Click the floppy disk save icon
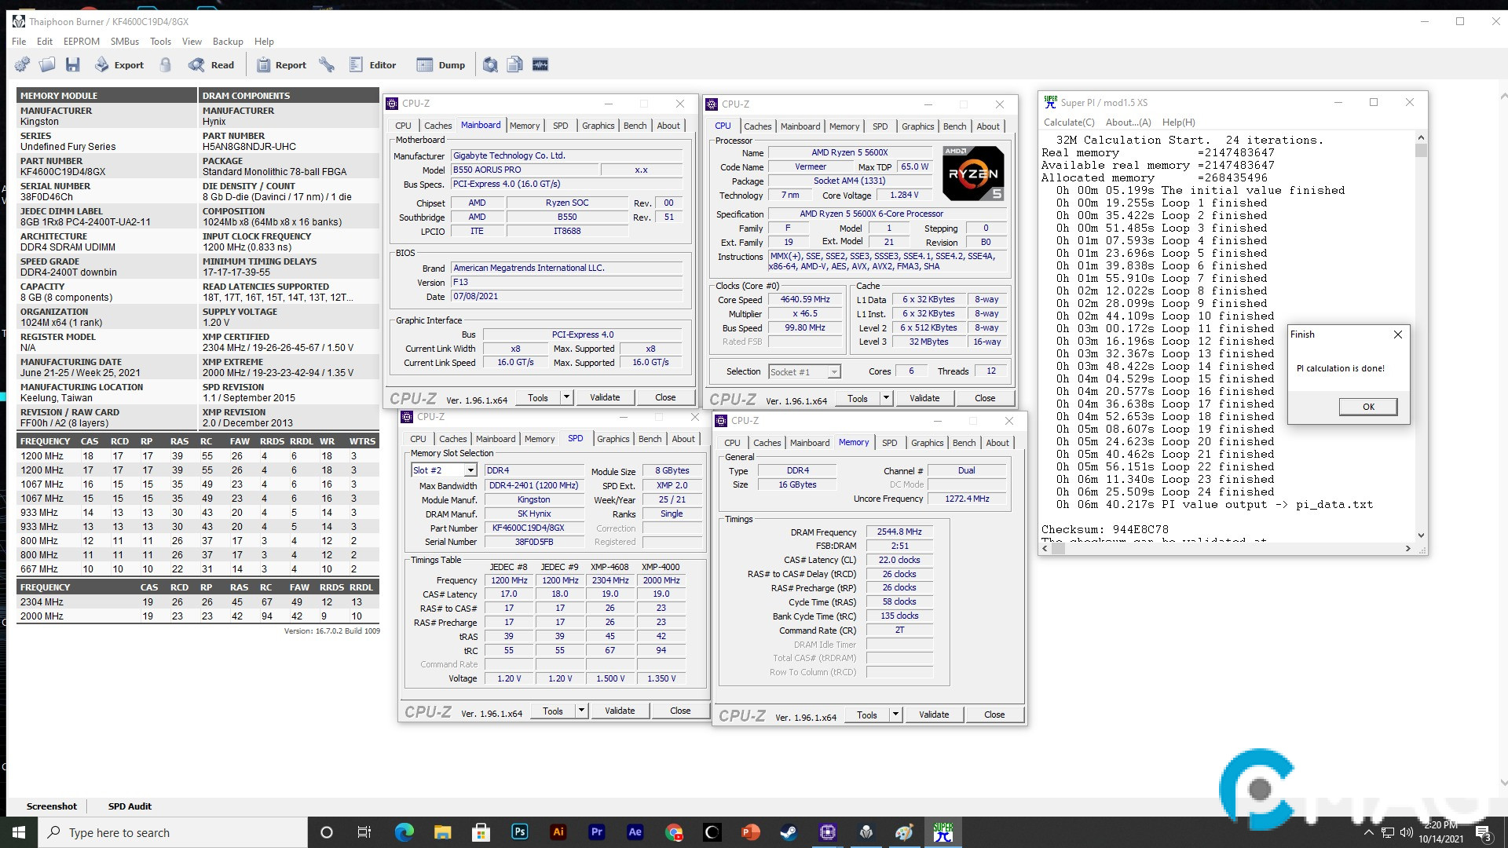The image size is (1508, 848). click(73, 65)
